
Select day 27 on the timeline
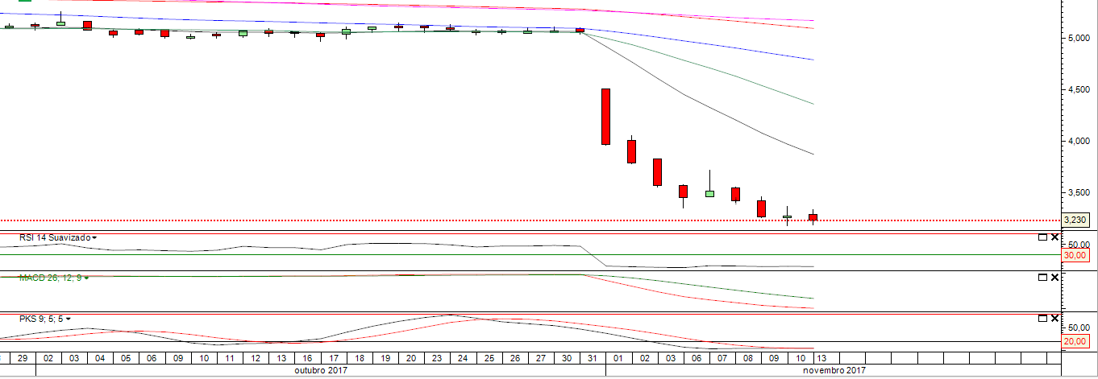pos(540,357)
